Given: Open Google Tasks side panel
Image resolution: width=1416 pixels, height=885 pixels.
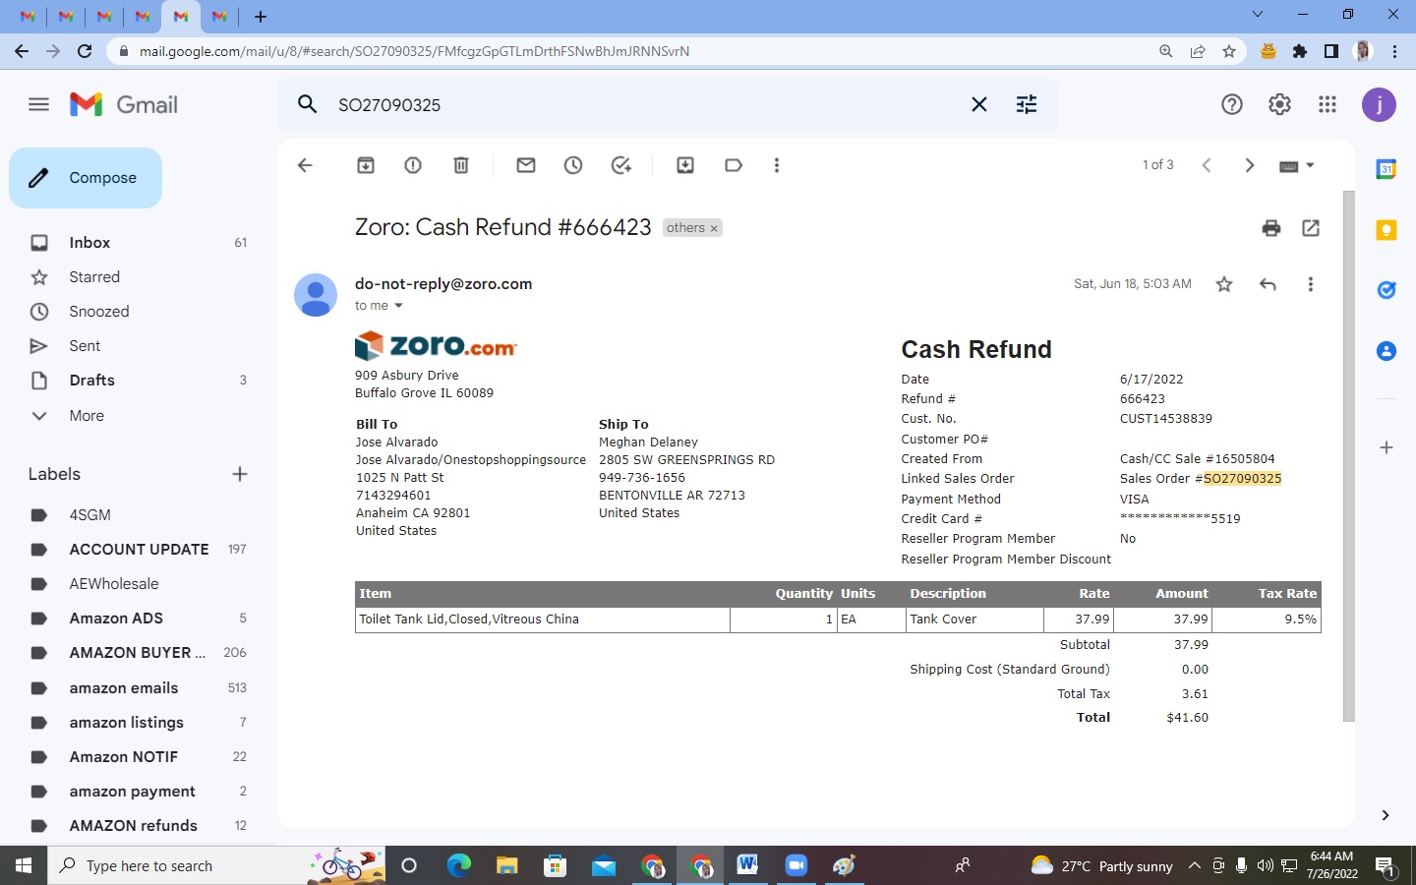Looking at the screenshot, I should pyautogui.click(x=1386, y=290).
